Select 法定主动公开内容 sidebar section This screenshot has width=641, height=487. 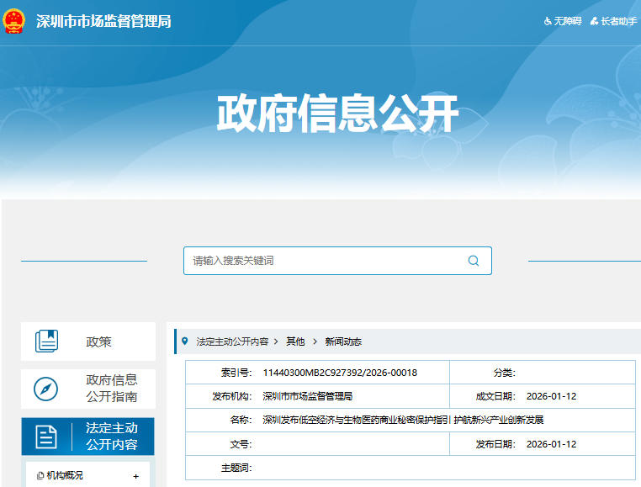click(87, 437)
